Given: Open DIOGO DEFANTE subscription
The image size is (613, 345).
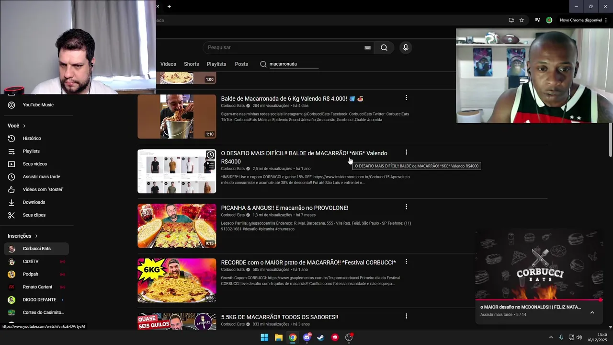Looking at the screenshot, I should [x=36, y=300].
